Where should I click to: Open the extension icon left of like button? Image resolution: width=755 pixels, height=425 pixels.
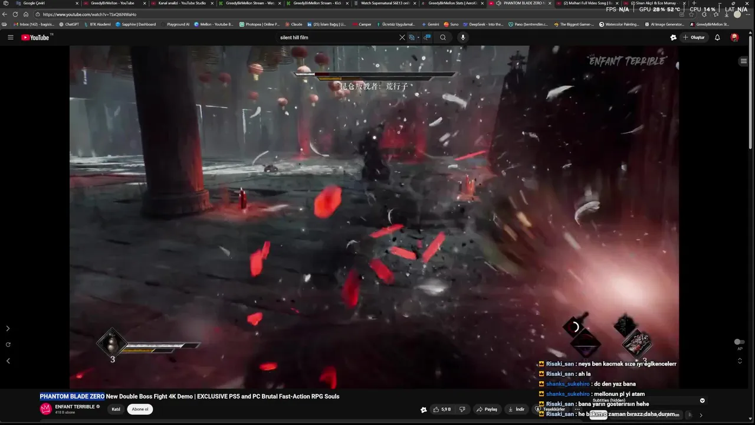tap(424, 410)
